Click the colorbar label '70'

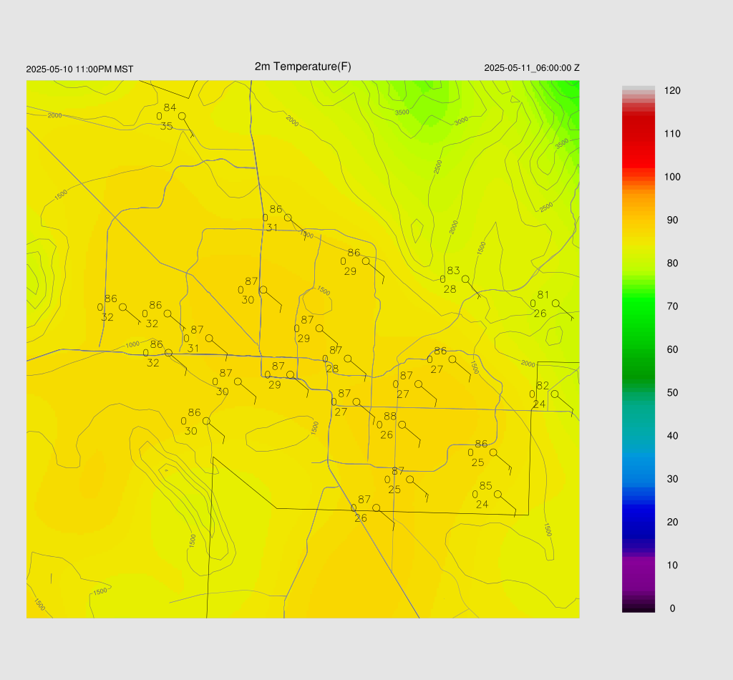[x=672, y=306]
